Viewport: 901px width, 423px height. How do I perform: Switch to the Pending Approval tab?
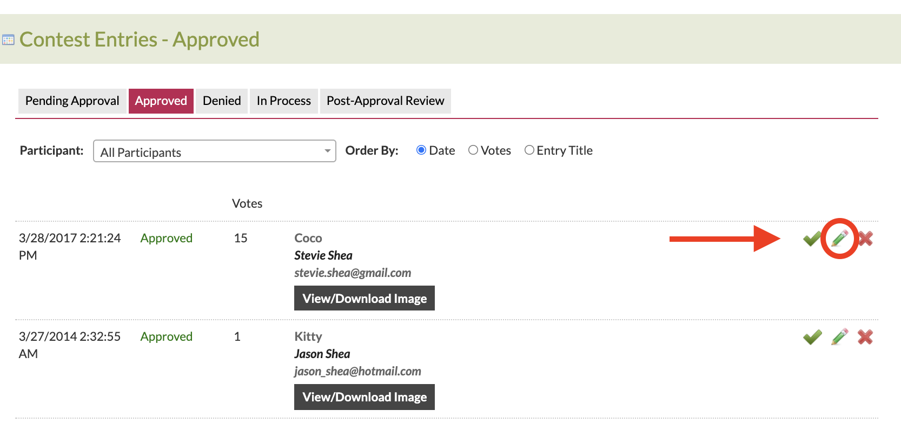(x=72, y=101)
